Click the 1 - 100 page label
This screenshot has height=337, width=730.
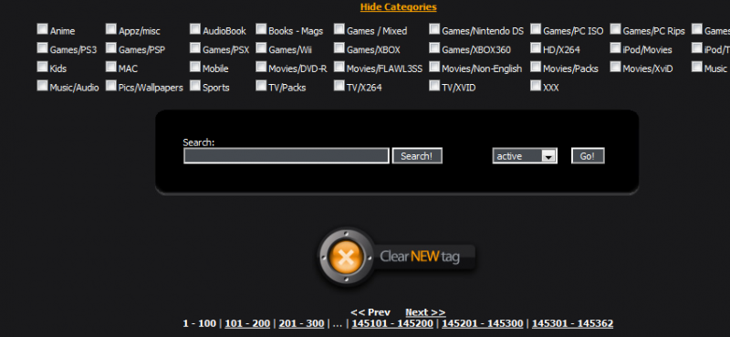199,323
